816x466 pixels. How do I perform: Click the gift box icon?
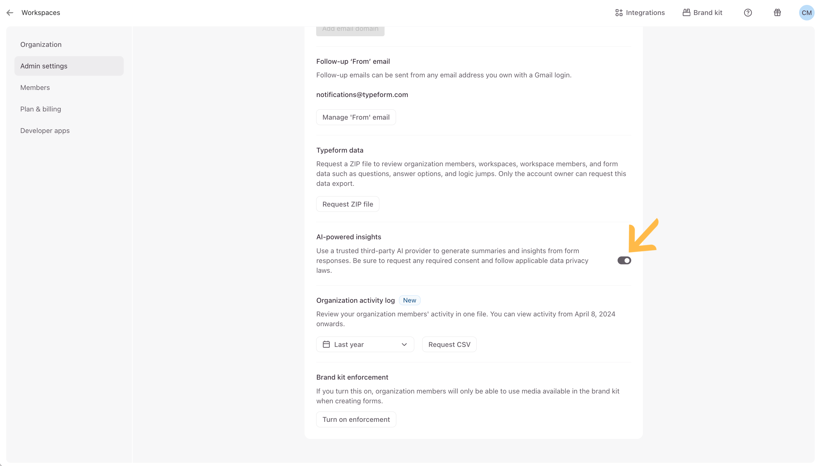coord(777,13)
